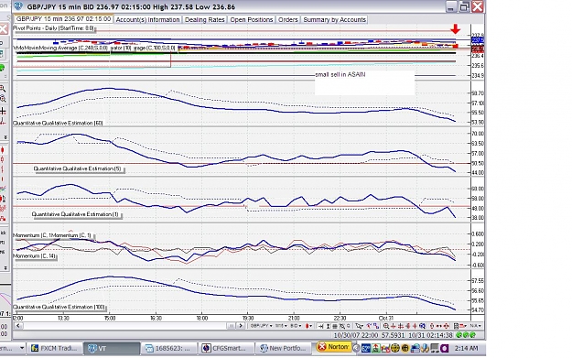Switch to the Dealing Rates tab

tap(204, 20)
